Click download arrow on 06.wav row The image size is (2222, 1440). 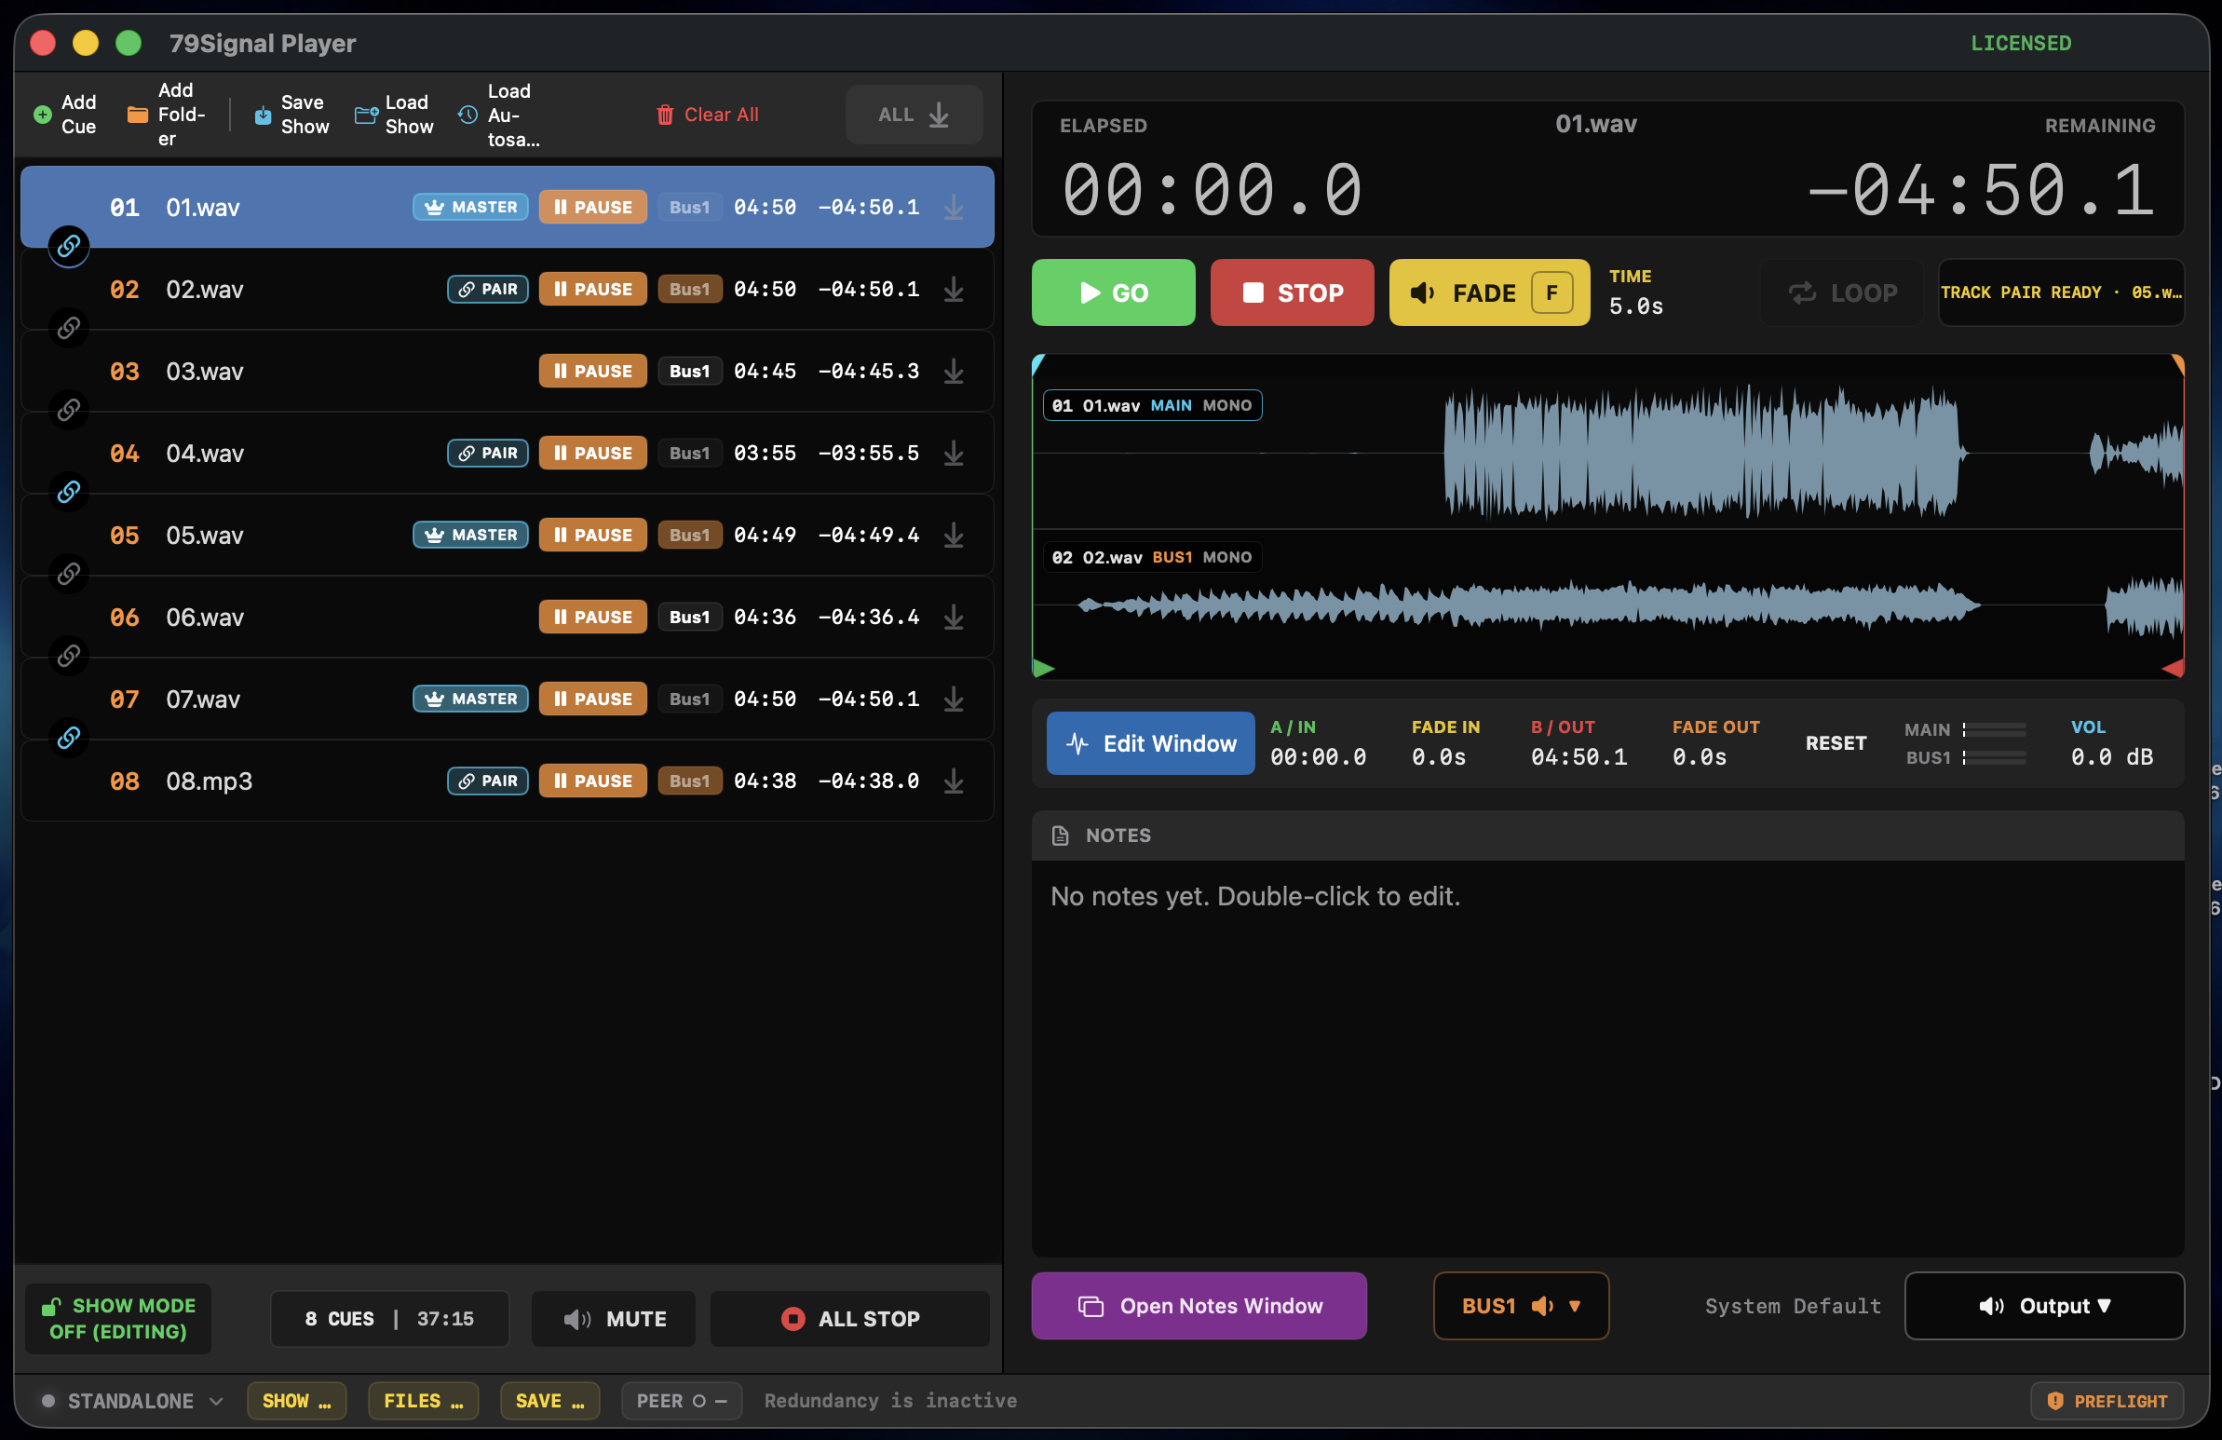954,618
